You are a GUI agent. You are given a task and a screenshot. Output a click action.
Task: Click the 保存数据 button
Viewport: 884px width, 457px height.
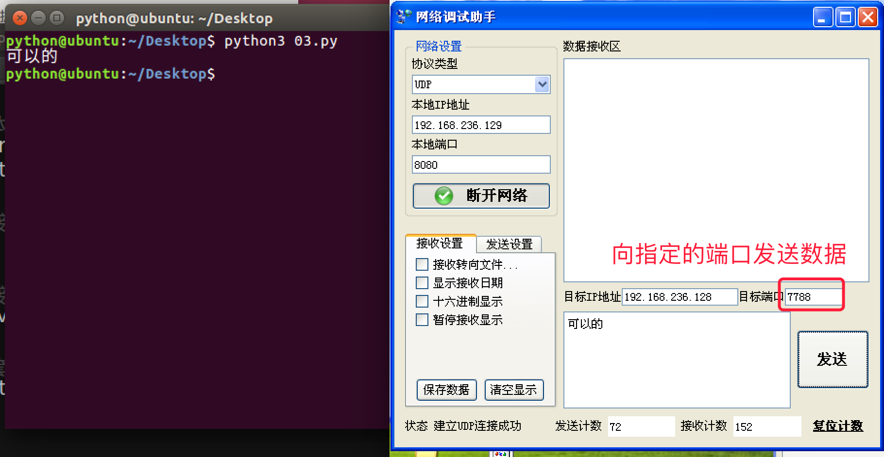[446, 390]
